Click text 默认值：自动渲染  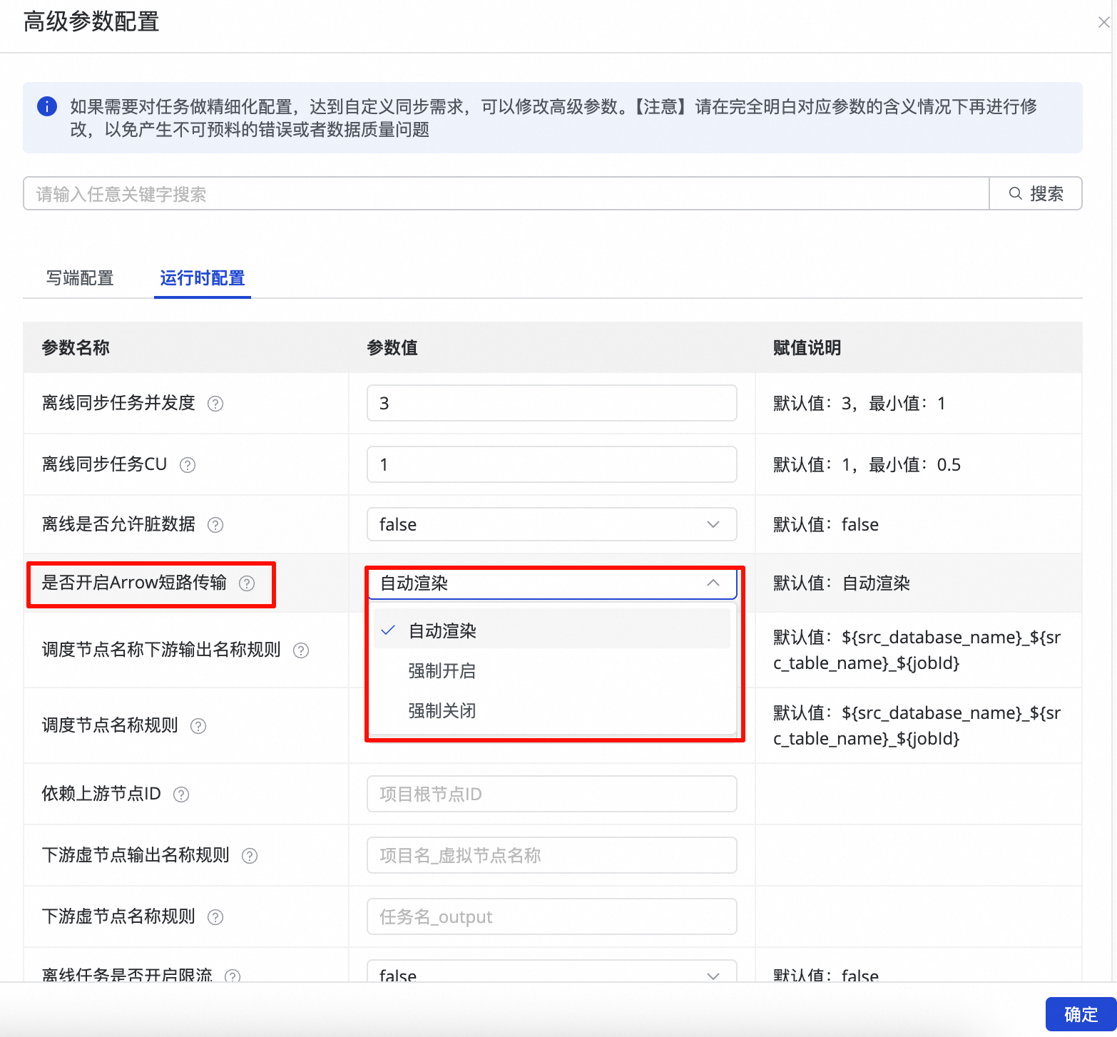(x=842, y=583)
